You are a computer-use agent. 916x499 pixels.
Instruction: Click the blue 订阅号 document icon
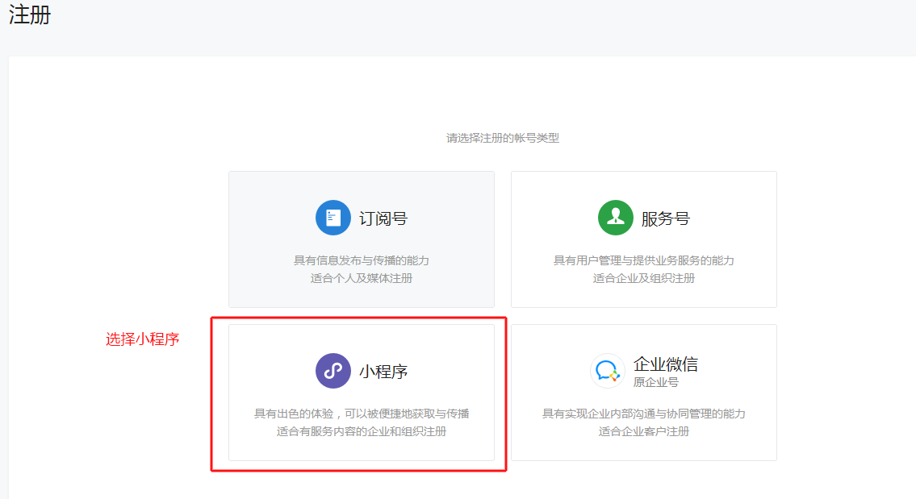[333, 218]
